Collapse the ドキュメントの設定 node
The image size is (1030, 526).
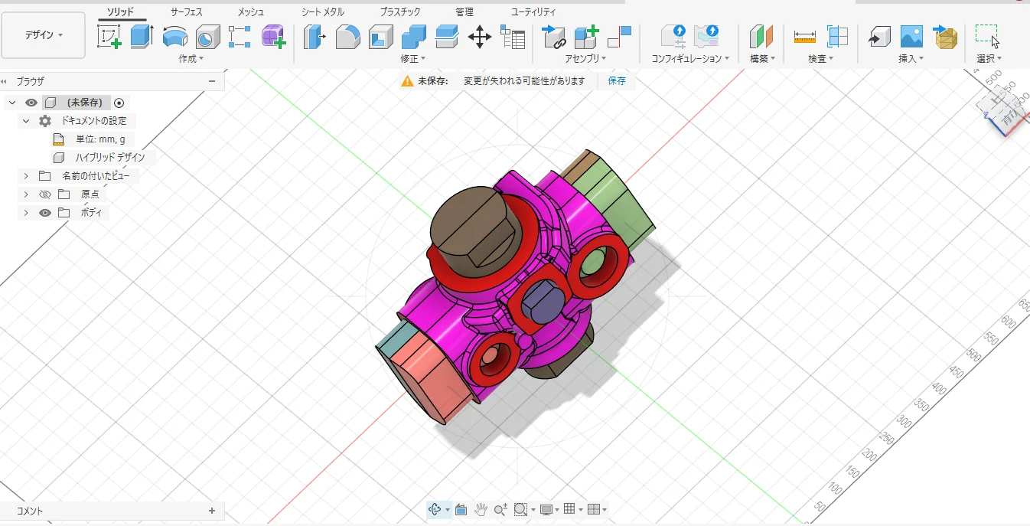(x=26, y=121)
